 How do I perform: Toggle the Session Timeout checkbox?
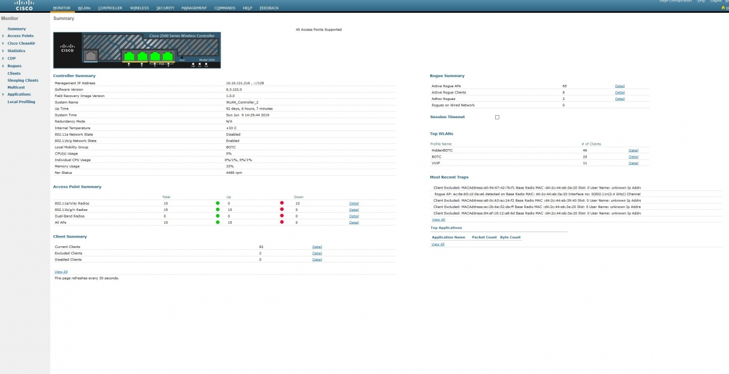point(497,117)
